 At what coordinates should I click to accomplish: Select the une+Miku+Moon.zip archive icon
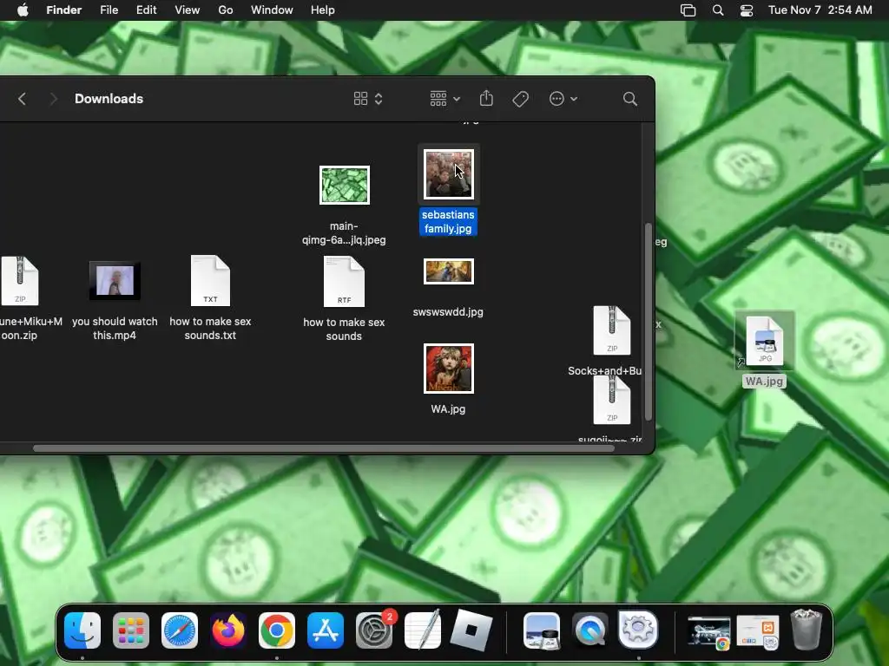pyautogui.click(x=20, y=281)
